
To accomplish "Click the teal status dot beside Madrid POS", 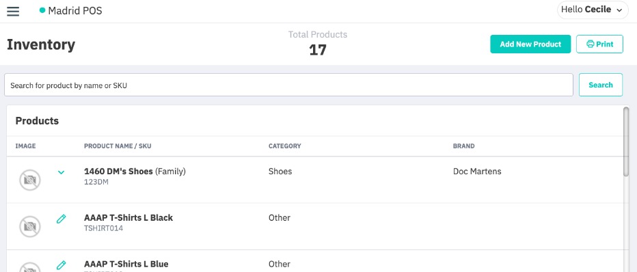I will (x=42, y=10).
